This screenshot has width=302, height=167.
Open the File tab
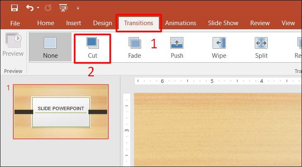[x=15, y=23]
